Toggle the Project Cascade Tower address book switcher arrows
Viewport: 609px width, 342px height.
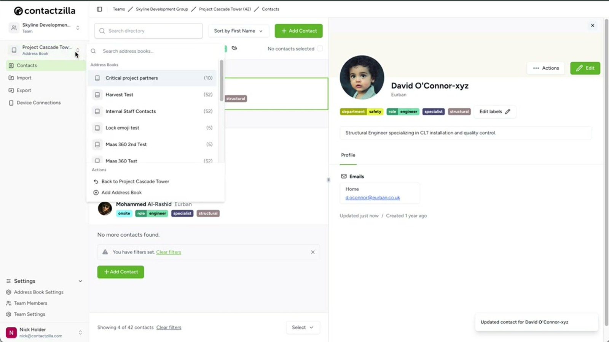click(x=78, y=50)
